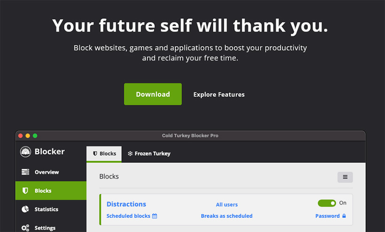Click the Breaks as scheduled link
The image size is (385, 232).
pos(227,216)
